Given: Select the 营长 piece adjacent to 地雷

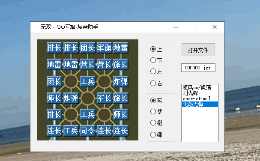Looking at the screenshot, I should click(87, 64).
